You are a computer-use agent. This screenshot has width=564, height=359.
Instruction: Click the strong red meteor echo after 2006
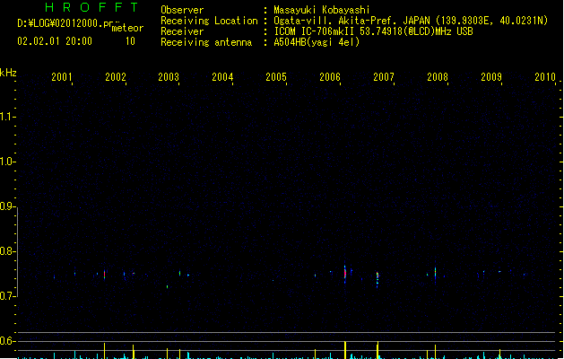pyautogui.click(x=345, y=274)
